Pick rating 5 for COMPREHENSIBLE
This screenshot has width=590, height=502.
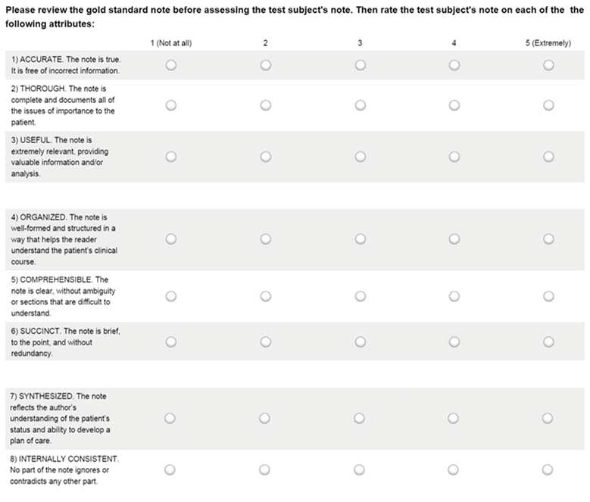(x=548, y=296)
